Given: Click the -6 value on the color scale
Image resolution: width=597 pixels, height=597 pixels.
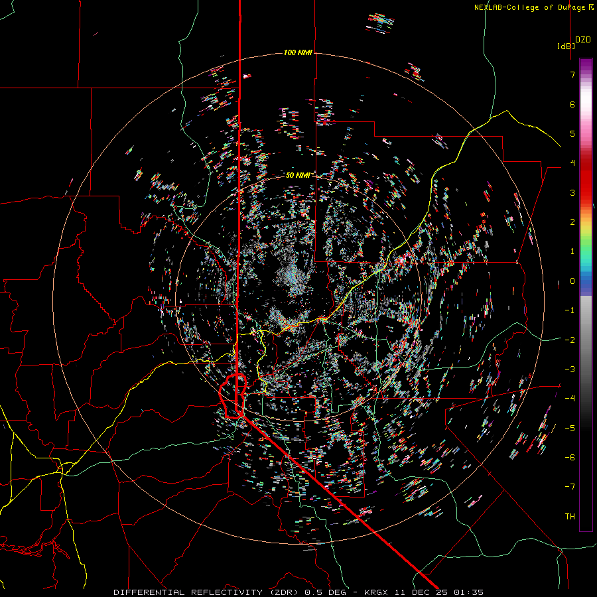Looking at the screenshot, I should (570, 458).
